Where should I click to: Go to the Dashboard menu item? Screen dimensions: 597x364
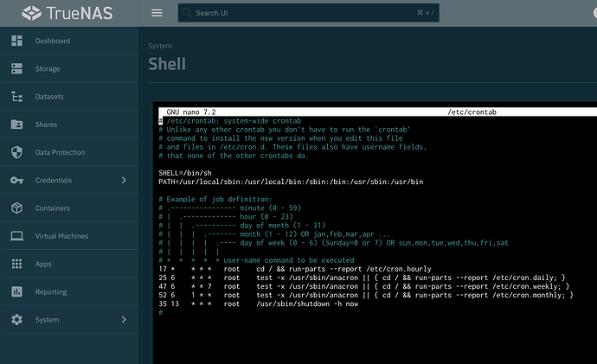click(69, 41)
